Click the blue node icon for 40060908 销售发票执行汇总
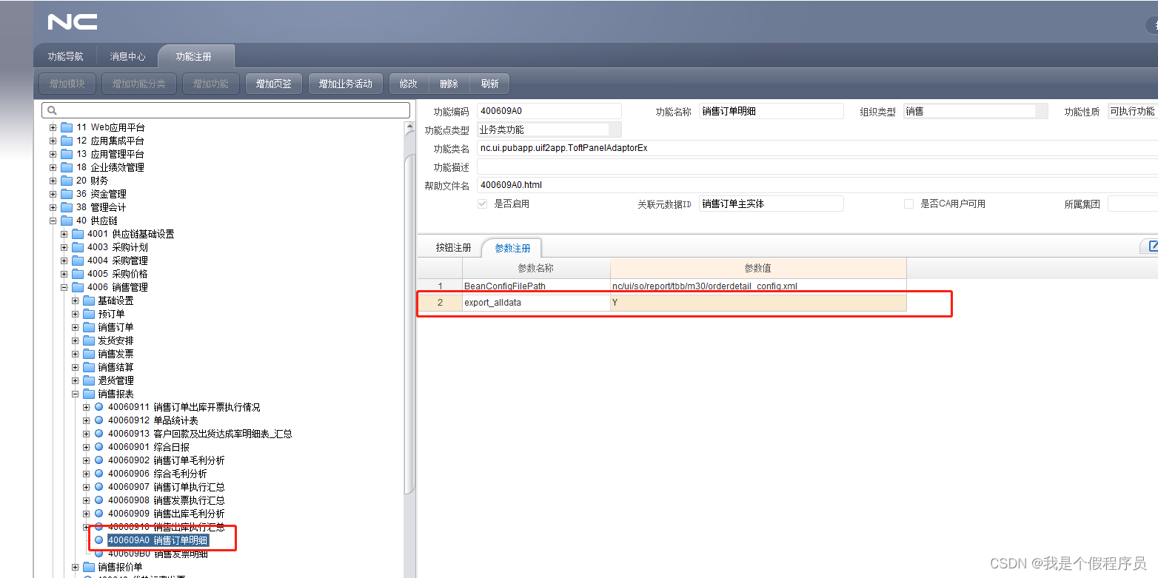The height and width of the screenshot is (578, 1158). click(x=98, y=500)
